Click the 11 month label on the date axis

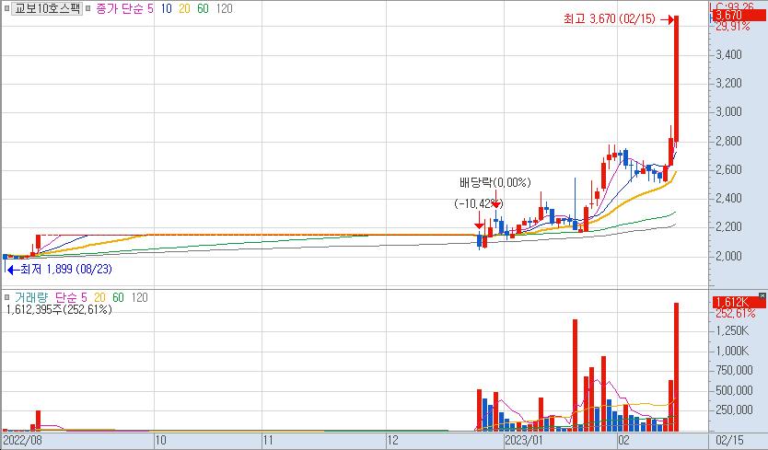[268, 440]
